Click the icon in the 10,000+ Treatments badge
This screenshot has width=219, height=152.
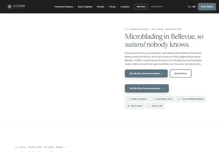point(128,99)
